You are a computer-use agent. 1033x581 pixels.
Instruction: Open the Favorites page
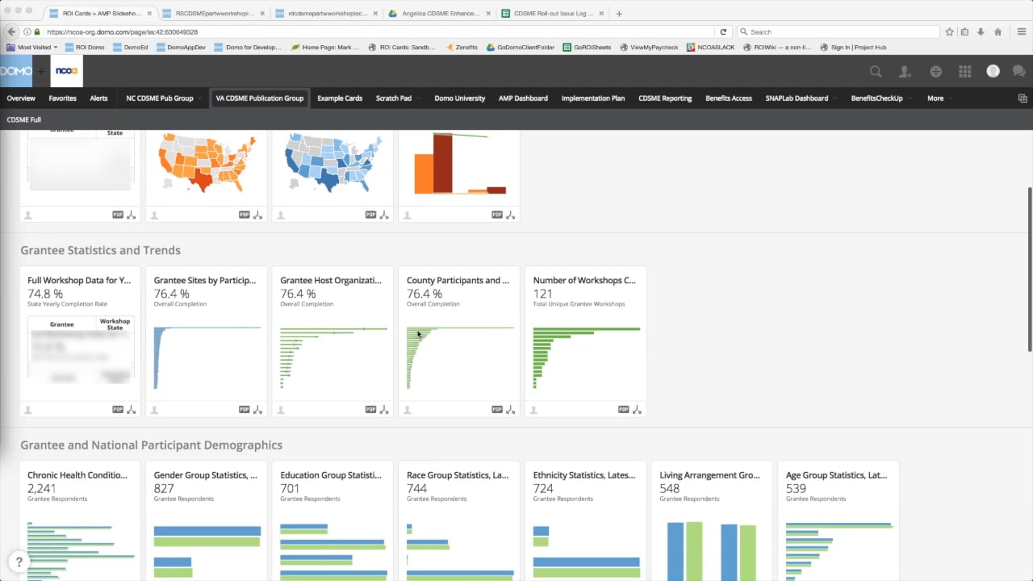coord(62,98)
